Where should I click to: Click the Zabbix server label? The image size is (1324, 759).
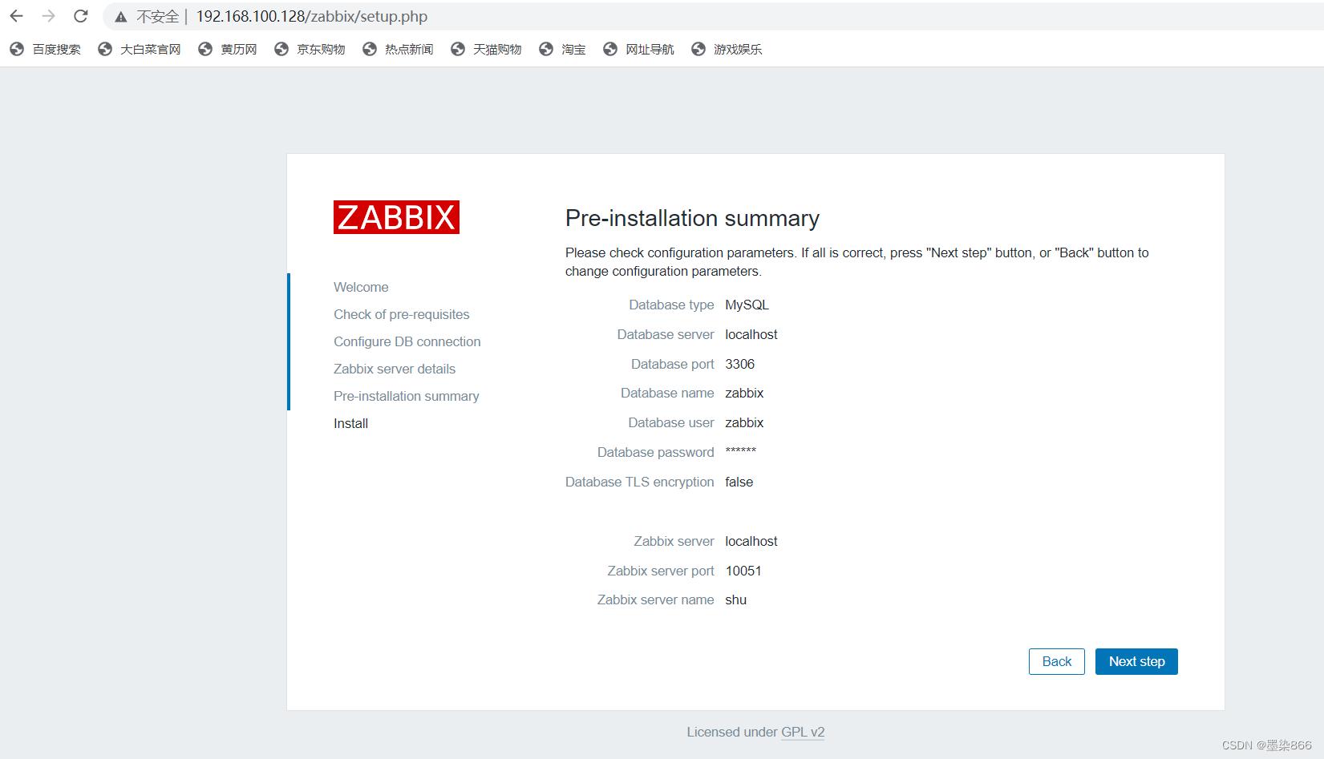[x=674, y=541]
